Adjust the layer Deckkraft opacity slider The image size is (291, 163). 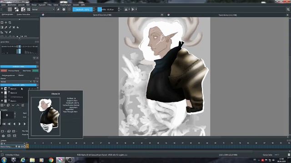click(18, 85)
